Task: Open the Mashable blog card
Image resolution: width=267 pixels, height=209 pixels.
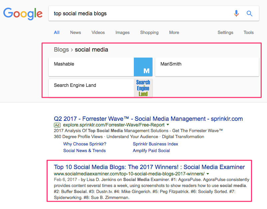Action: (x=101, y=67)
